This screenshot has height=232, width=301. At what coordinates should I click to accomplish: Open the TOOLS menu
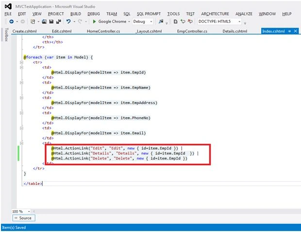tap(173, 14)
